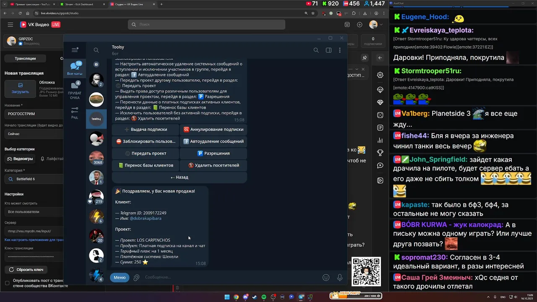Select the Лайфстайл category option
The height and width of the screenshot is (302, 537).
pyautogui.click(x=52, y=159)
